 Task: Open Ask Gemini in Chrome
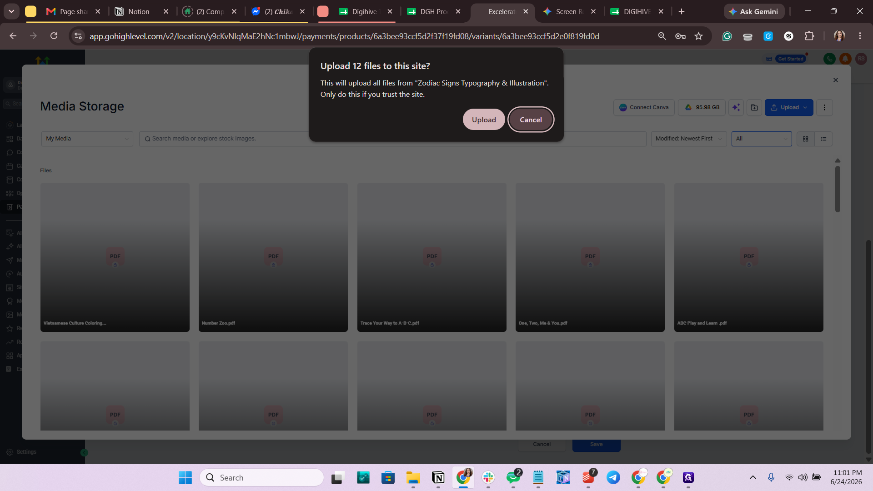tap(754, 11)
